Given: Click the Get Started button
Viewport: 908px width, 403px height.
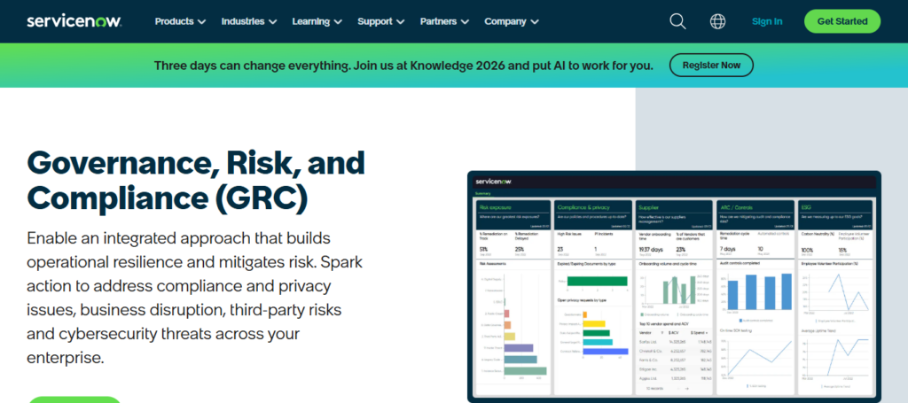Looking at the screenshot, I should [x=842, y=21].
